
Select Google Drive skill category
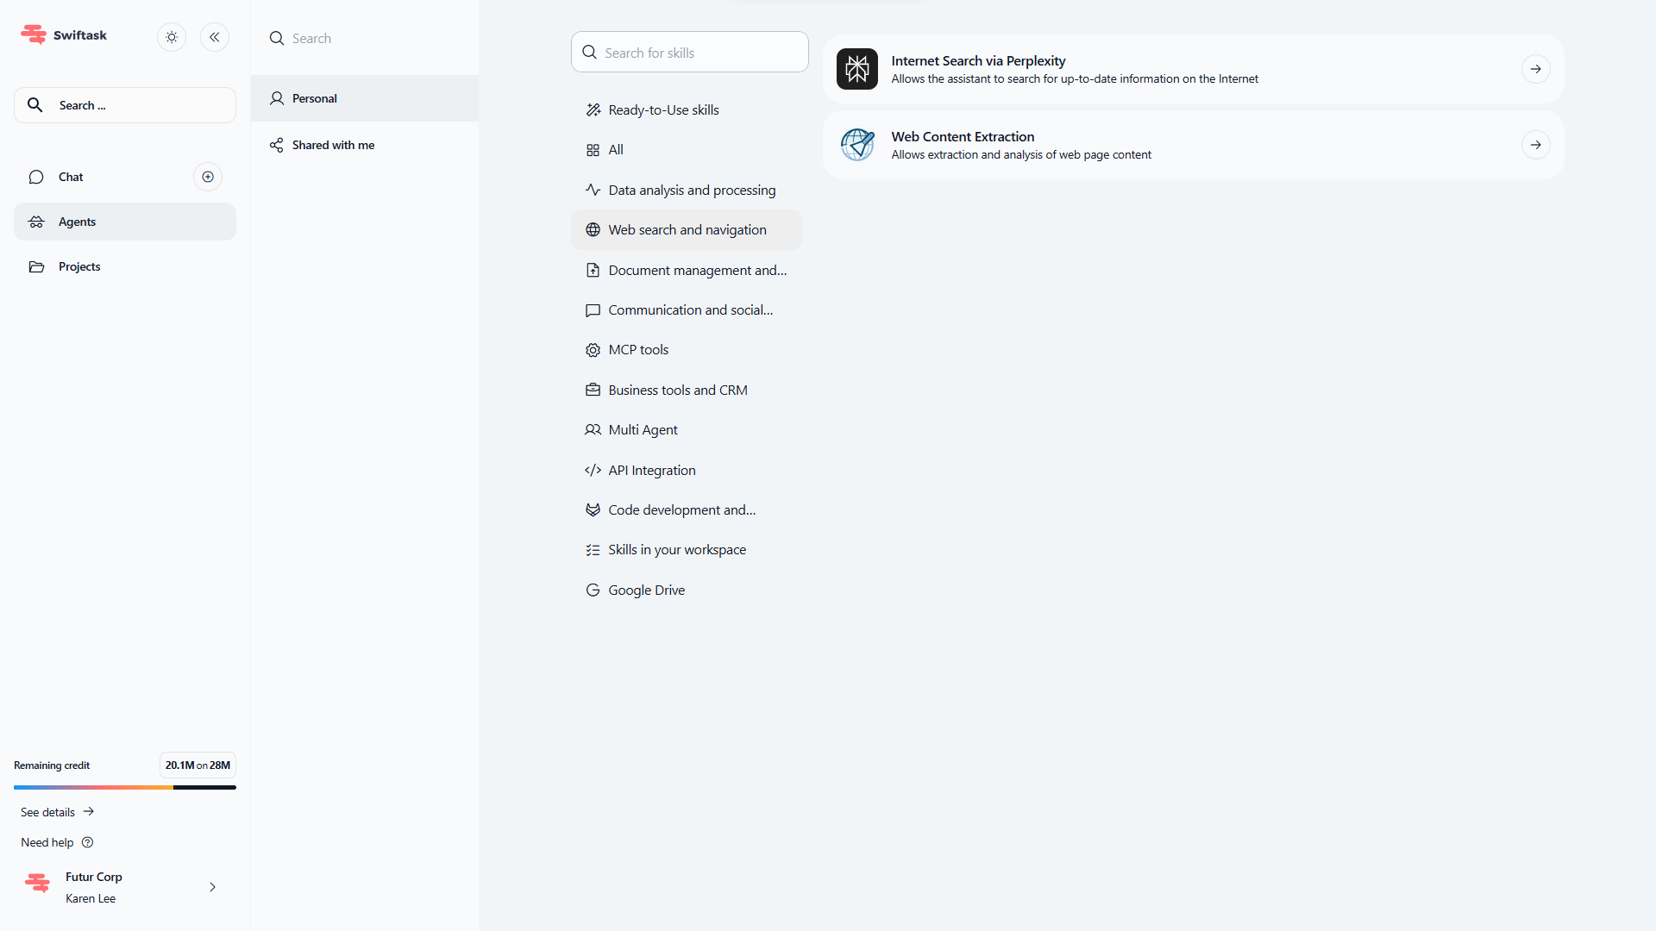[x=646, y=590]
